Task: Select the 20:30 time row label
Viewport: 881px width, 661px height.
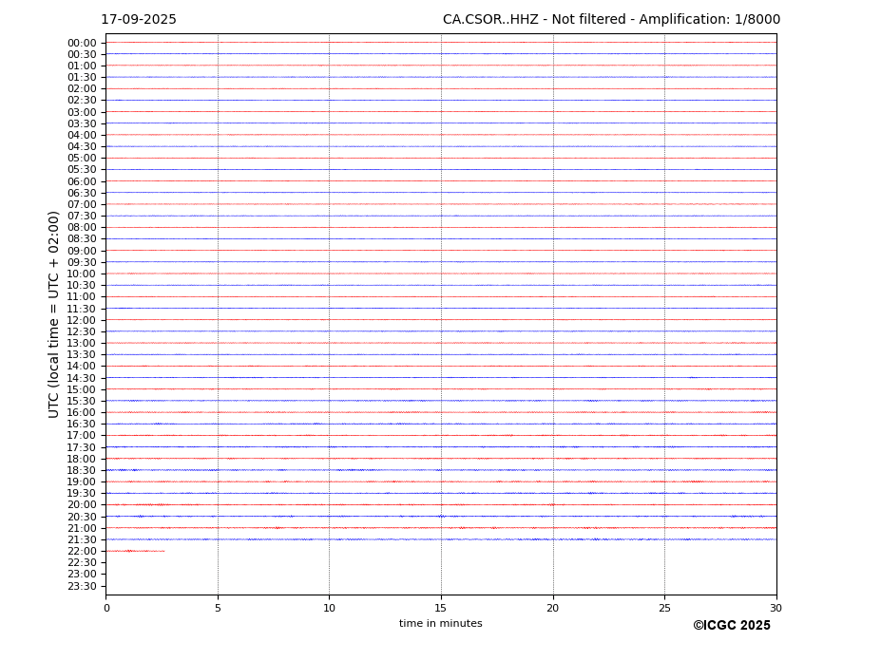Action: pyautogui.click(x=82, y=517)
